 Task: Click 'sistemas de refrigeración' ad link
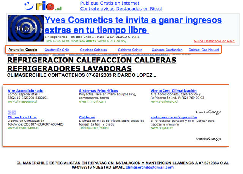[x=174, y=117]
